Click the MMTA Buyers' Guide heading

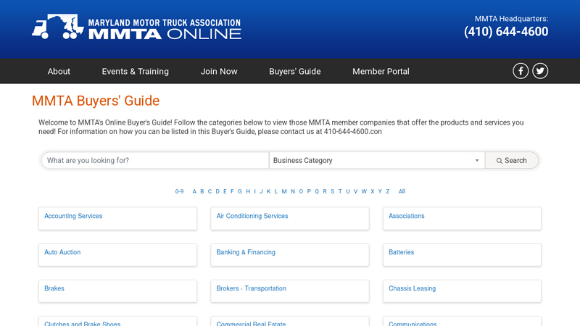coord(96,101)
